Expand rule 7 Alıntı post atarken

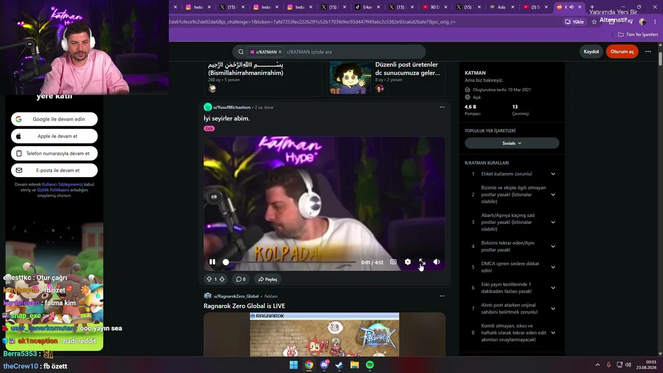[553, 309]
